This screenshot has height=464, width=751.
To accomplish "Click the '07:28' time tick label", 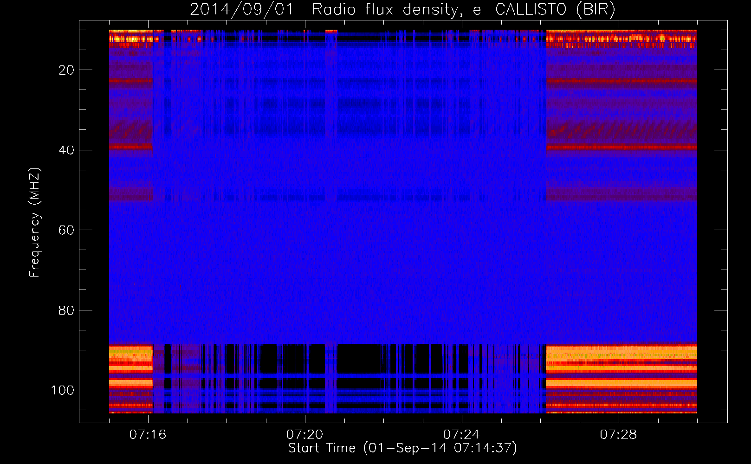I will (618, 435).
